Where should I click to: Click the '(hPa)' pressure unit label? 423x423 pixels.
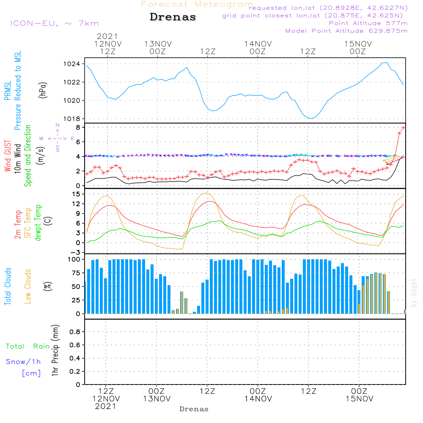point(43,90)
